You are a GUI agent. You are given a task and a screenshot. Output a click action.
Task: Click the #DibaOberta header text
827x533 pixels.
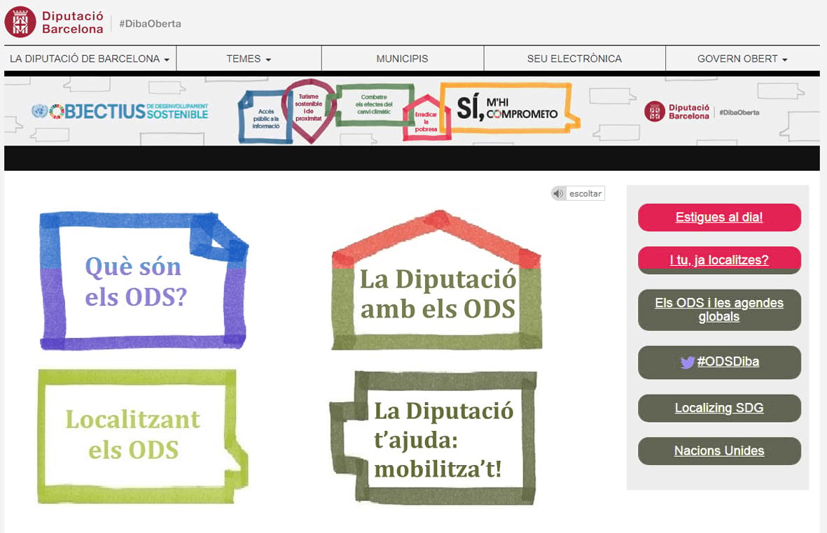150,24
